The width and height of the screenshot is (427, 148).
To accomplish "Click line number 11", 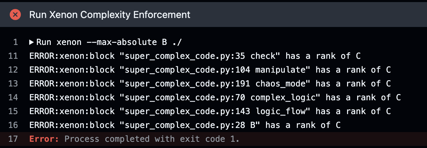I will pyautogui.click(x=13, y=56).
